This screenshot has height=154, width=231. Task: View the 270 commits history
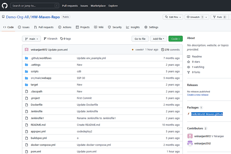[x=170, y=50]
